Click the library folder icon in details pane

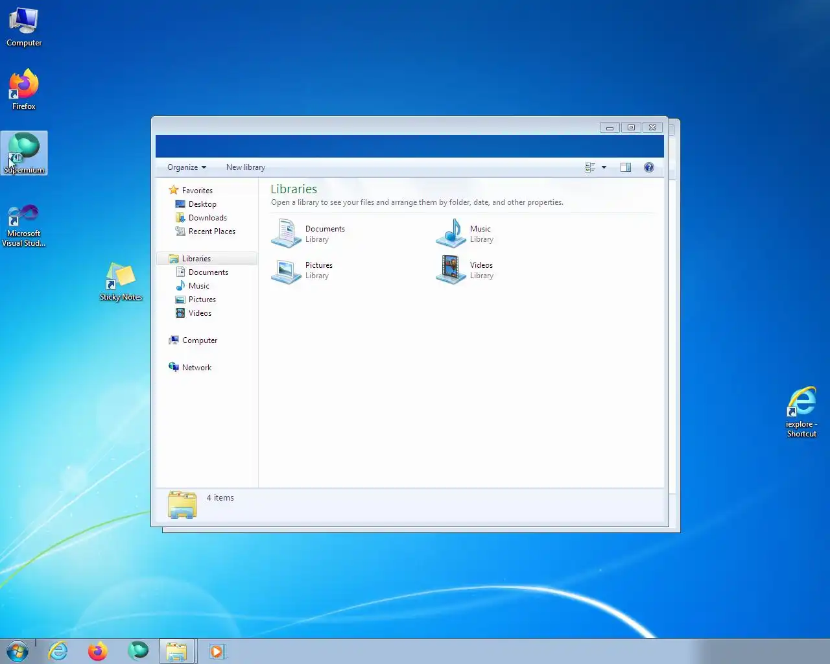182,504
